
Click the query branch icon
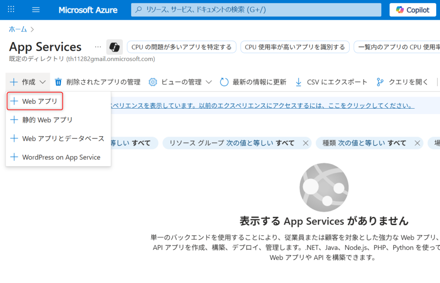pos(380,82)
